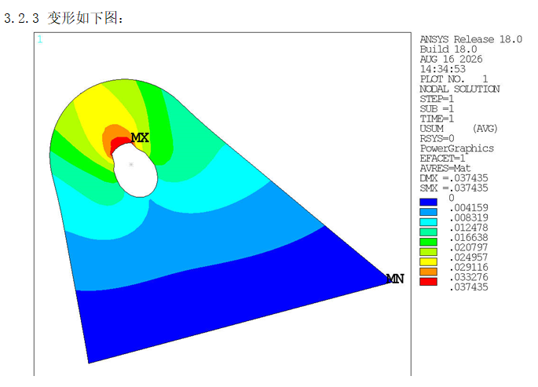Click the 'EFACET=1' text
Screen dimensions: 538x387
442,159
